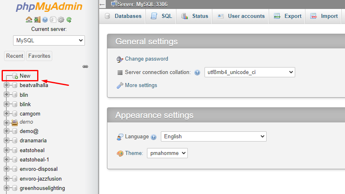The width and height of the screenshot is (345, 194).
Task: Click help icon next to Language label
Action: coord(154,137)
